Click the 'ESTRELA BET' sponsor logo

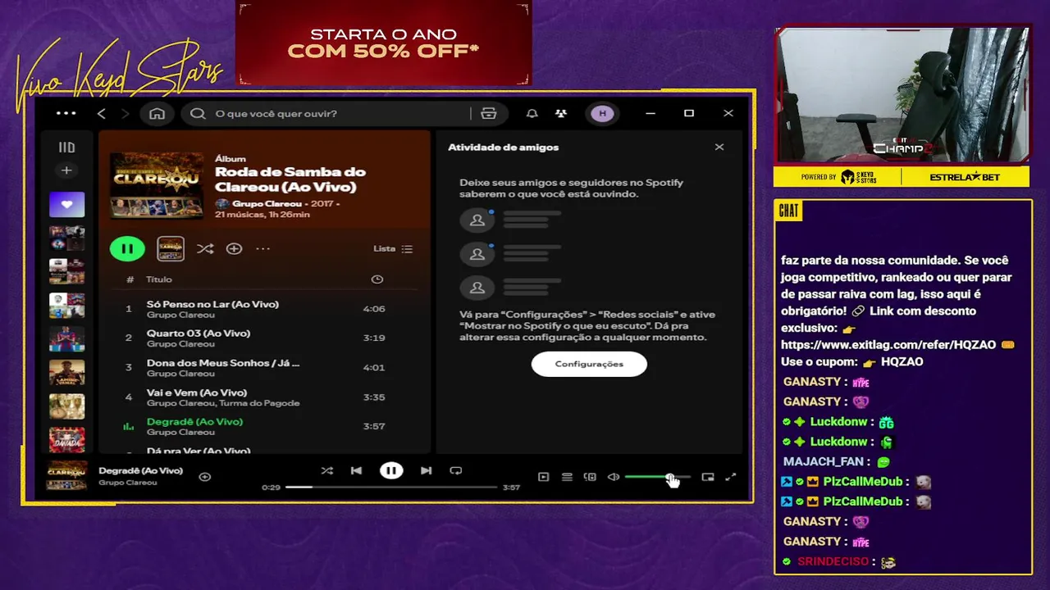point(966,177)
